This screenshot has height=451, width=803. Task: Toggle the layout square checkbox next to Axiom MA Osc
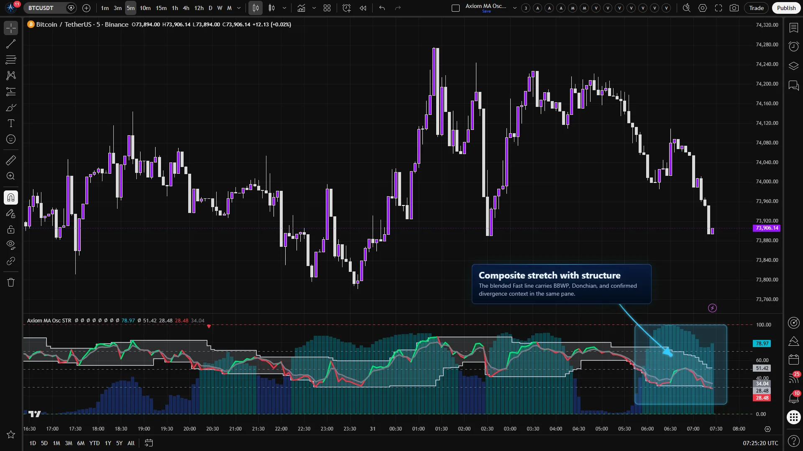456,8
